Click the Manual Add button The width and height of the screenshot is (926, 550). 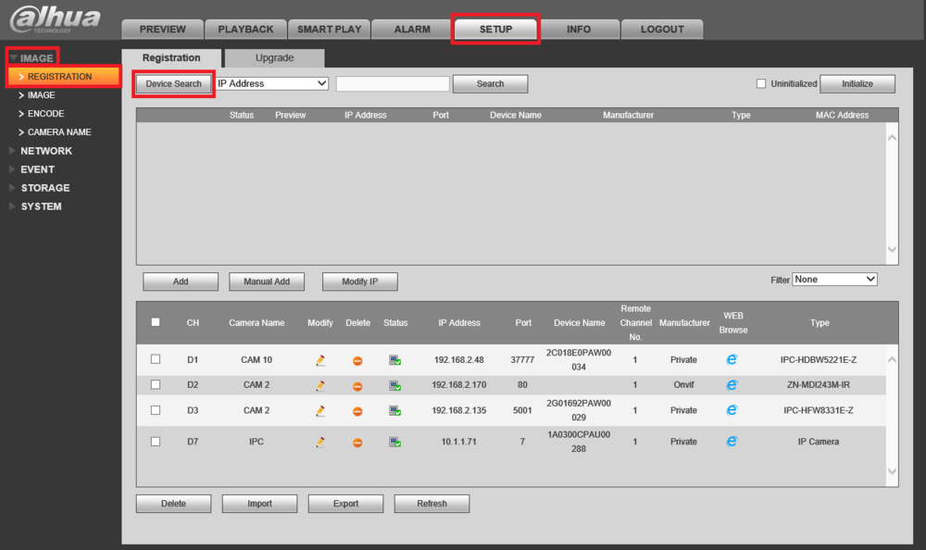coord(267,281)
